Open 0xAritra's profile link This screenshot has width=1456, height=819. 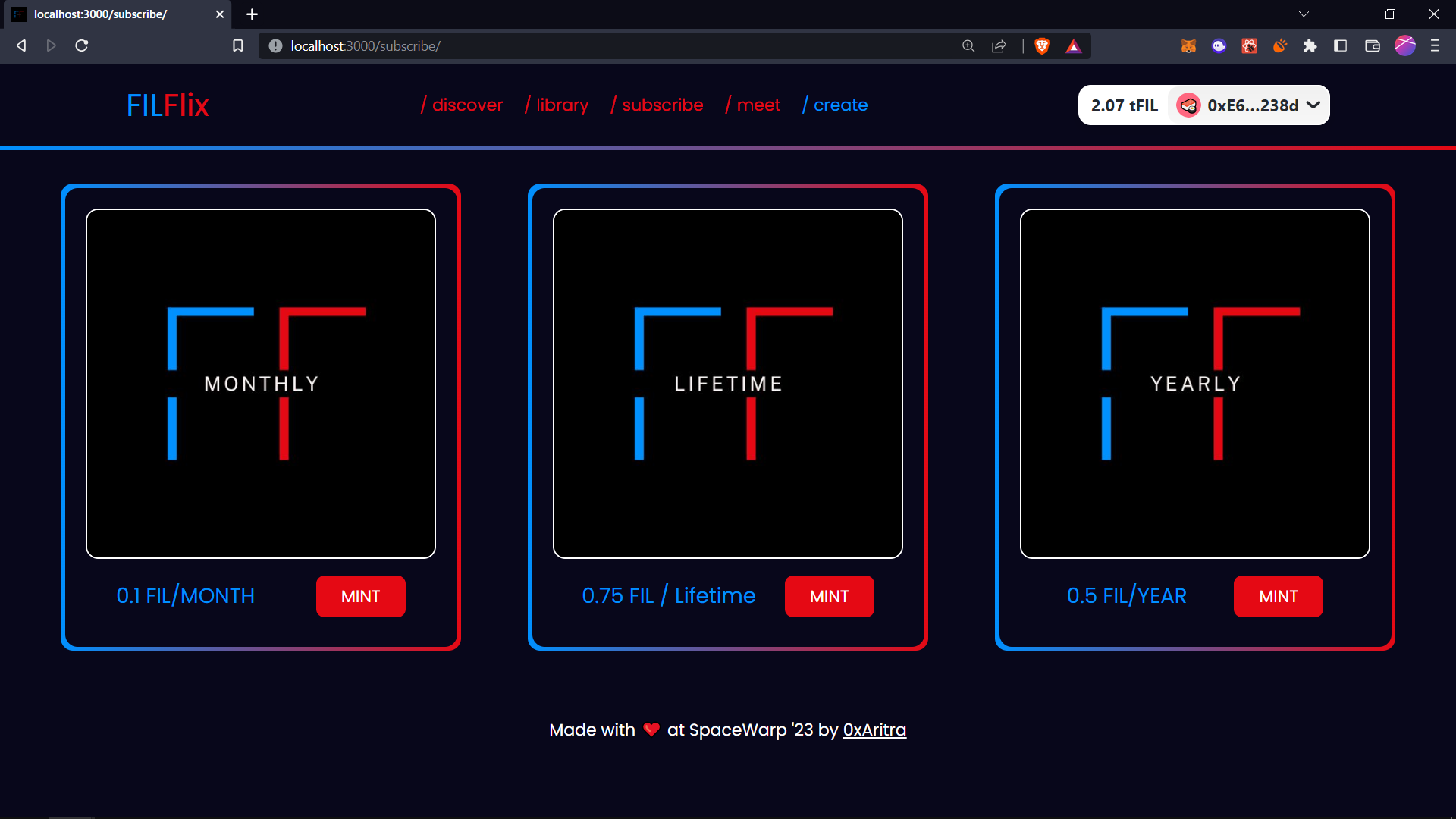(x=874, y=730)
